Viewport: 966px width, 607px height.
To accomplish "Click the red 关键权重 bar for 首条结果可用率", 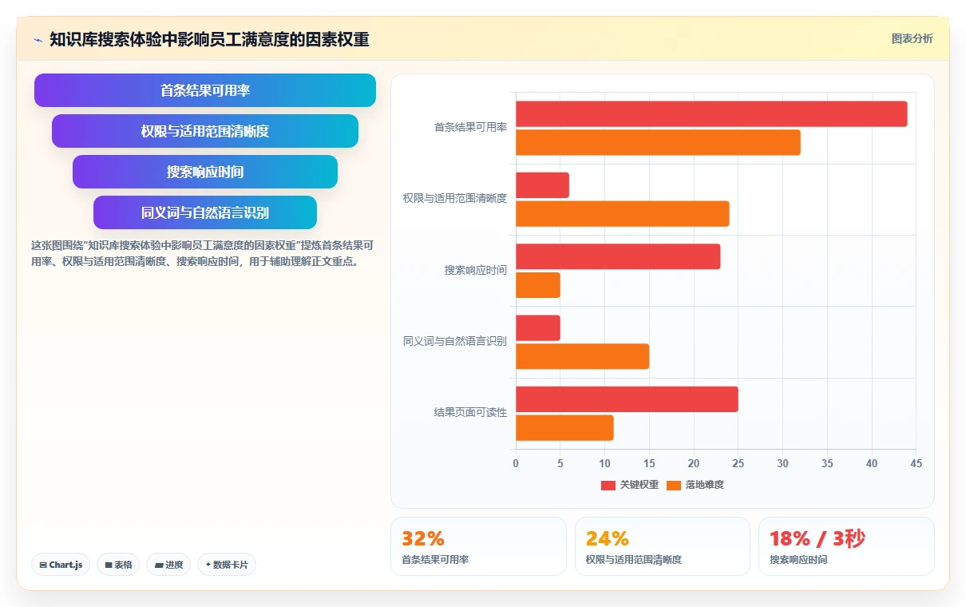I will click(x=711, y=114).
